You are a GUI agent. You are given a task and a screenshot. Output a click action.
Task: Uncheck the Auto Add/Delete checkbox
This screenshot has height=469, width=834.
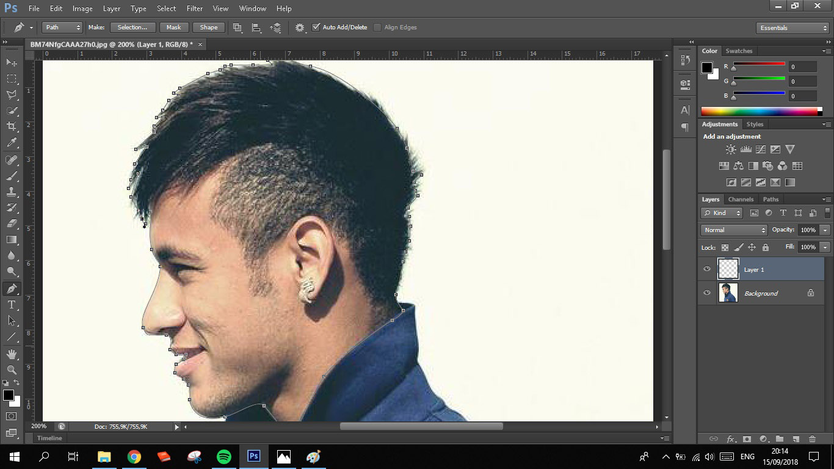pos(316,27)
